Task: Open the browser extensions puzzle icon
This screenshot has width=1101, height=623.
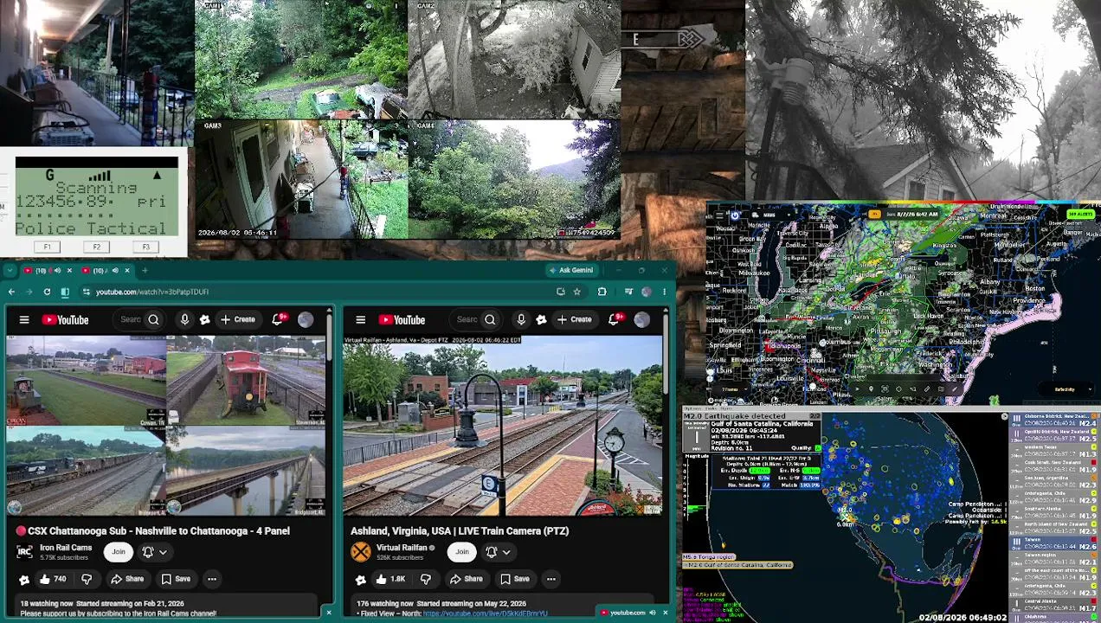Action: tap(602, 292)
